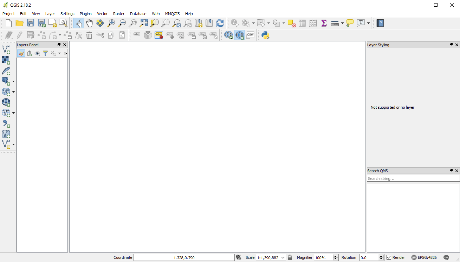Click the Search QMS search field
Screen dimensions: 460x262
(x=413, y=178)
